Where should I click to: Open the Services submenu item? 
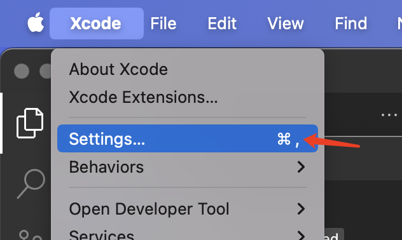[x=188, y=234]
